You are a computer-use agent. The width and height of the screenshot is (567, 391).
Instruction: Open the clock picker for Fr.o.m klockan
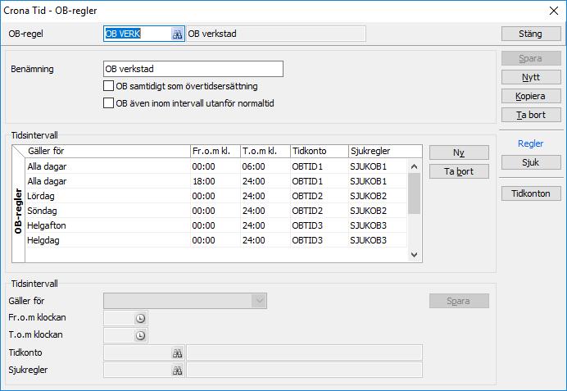click(x=140, y=318)
